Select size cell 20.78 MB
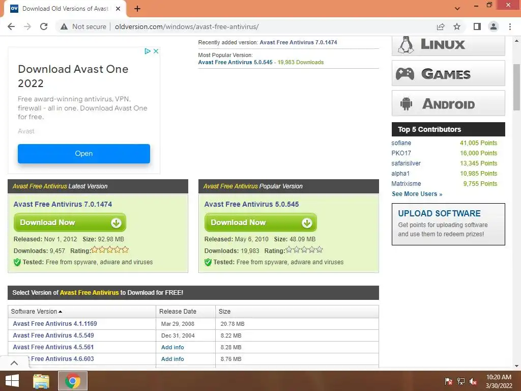The image size is (521, 391). [232, 324]
